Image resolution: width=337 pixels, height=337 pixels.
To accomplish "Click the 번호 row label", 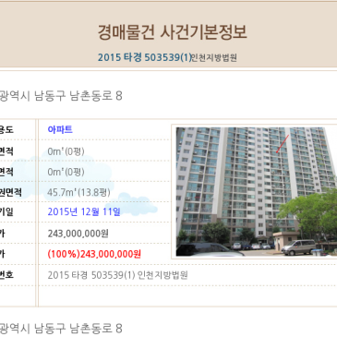I will coord(6,275).
